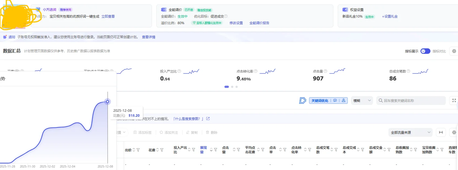Click the chat icon in 关键词优化 button
The height and width of the screenshot is (170, 458).
click(335, 101)
